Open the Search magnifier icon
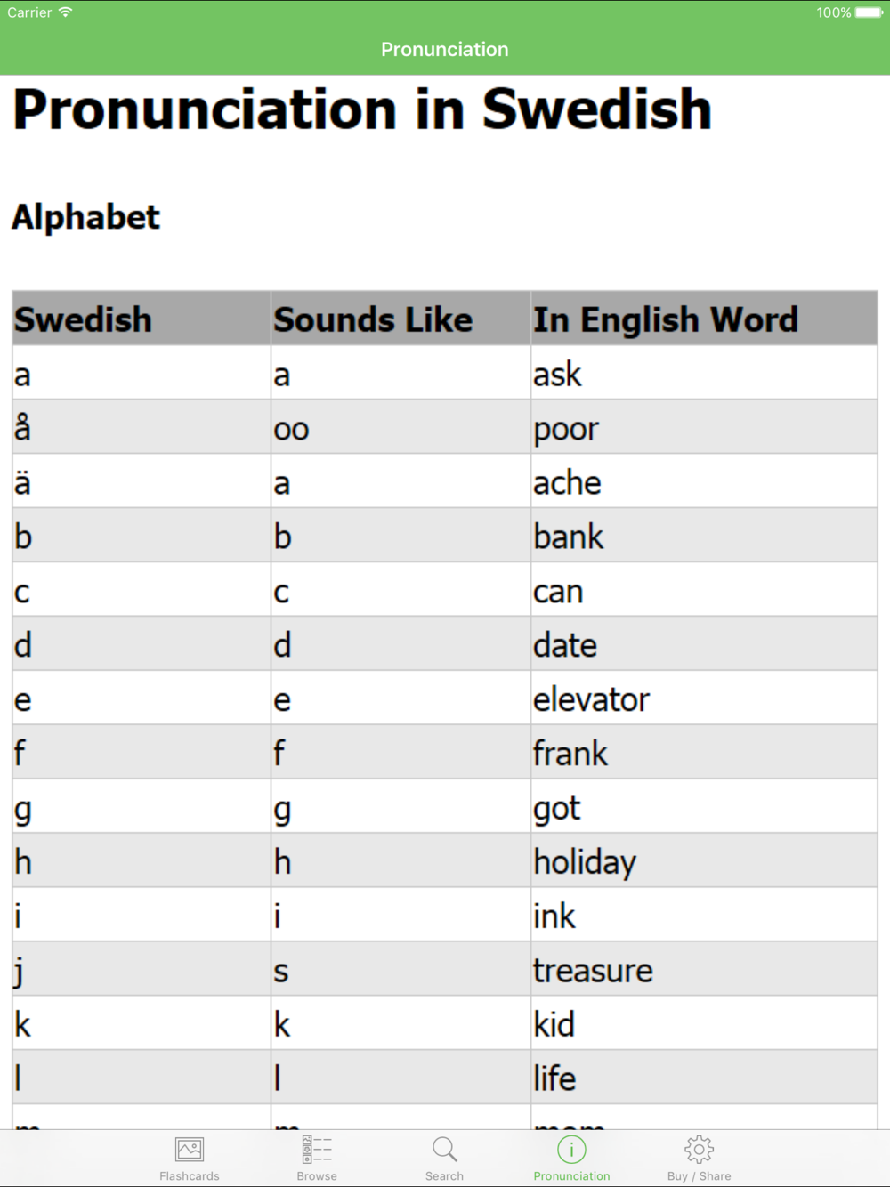Screen dimensions: 890x1187 pyautogui.click(x=444, y=1150)
